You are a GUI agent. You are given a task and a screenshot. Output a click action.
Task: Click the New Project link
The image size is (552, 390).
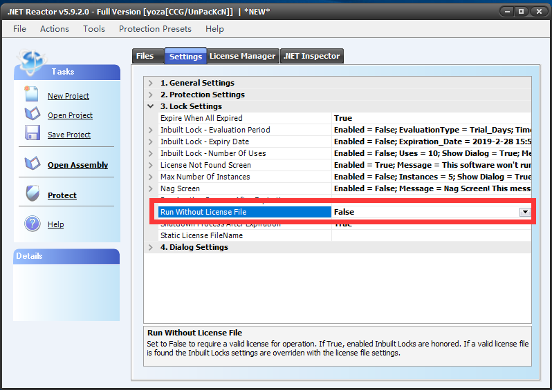(x=68, y=96)
